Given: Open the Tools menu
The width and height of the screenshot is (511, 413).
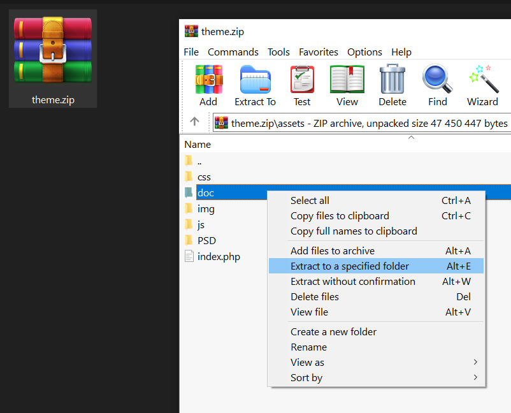Looking at the screenshot, I should [278, 52].
